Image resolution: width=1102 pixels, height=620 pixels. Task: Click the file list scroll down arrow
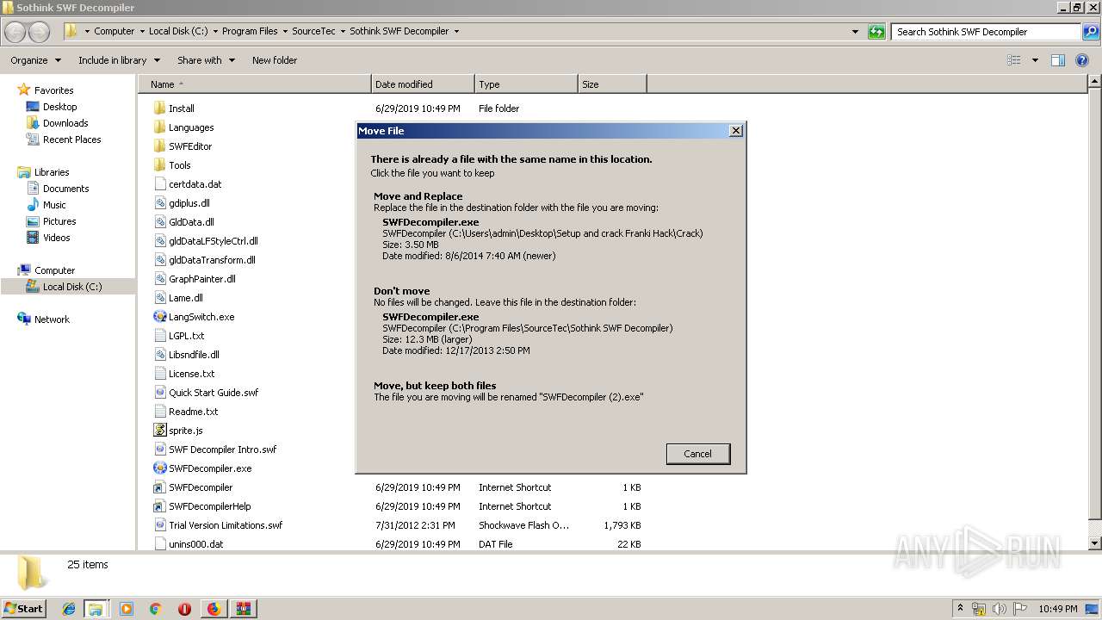click(1095, 543)
